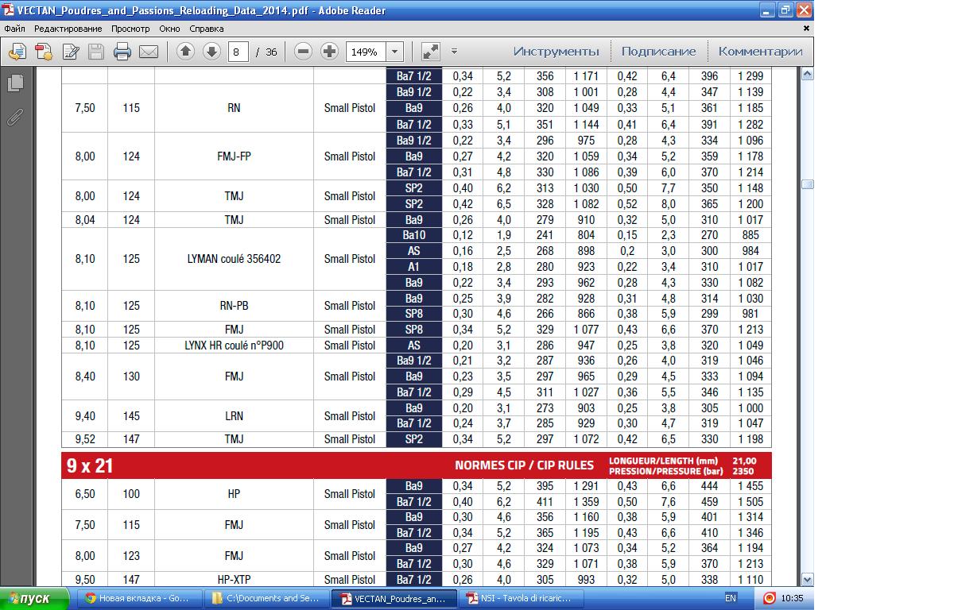Click the 885 velocity value
Viewport: 954px width, 610px height.
[x=750, y=235]
